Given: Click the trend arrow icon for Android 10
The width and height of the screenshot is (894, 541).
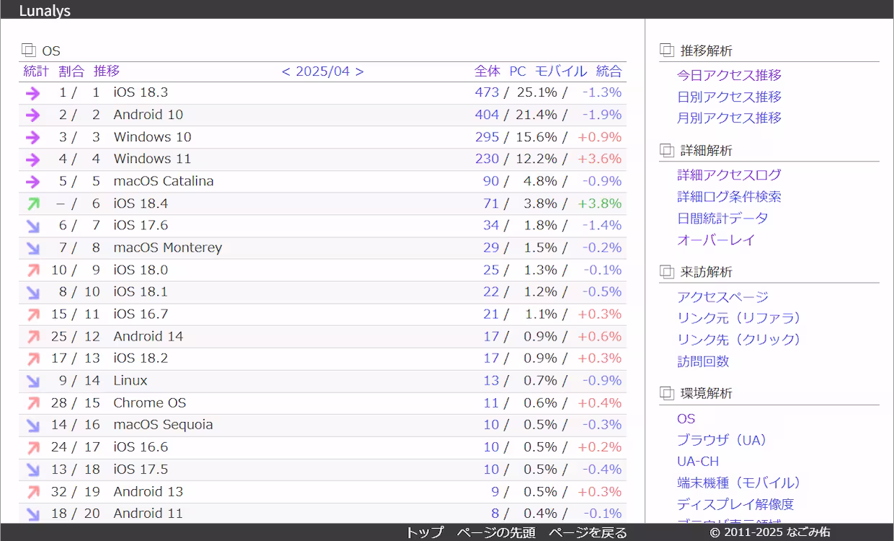Looking at the screenshot, I should 32,115.
